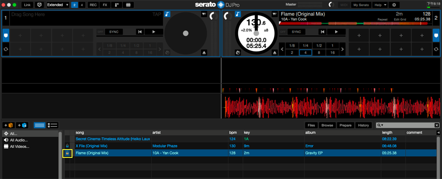Select All Audio... in the crate list

[19, 140]
